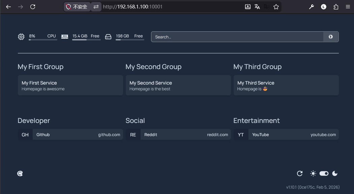Click the moon dark-theme icon
This screenshot has height=194, width=354.
click(x=335, y=173)
